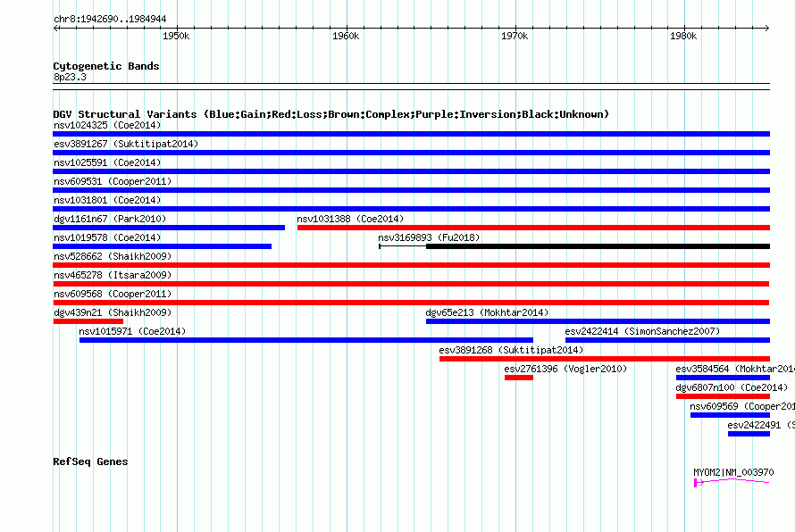Open the Cytogenetic Bands track heading
Viewport: 795px width, 532px height.
point(106,66)
